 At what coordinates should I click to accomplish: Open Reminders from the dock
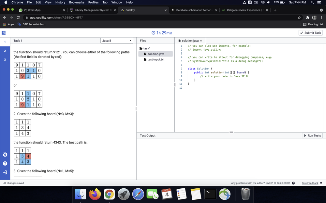pos(181,194)
